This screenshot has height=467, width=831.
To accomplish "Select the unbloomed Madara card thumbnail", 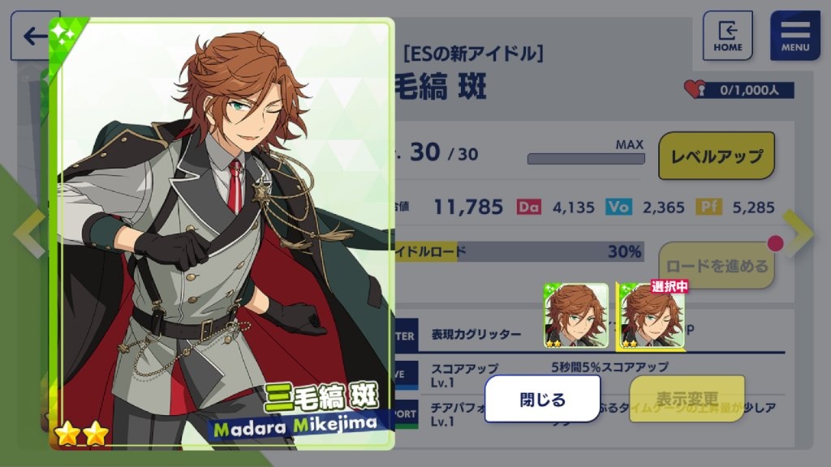I will 576,316.
